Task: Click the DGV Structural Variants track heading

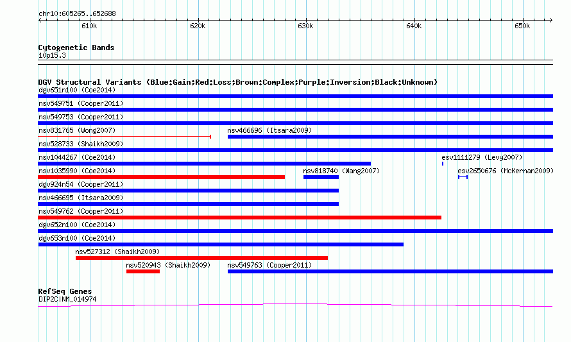Action: coord(238,82)
